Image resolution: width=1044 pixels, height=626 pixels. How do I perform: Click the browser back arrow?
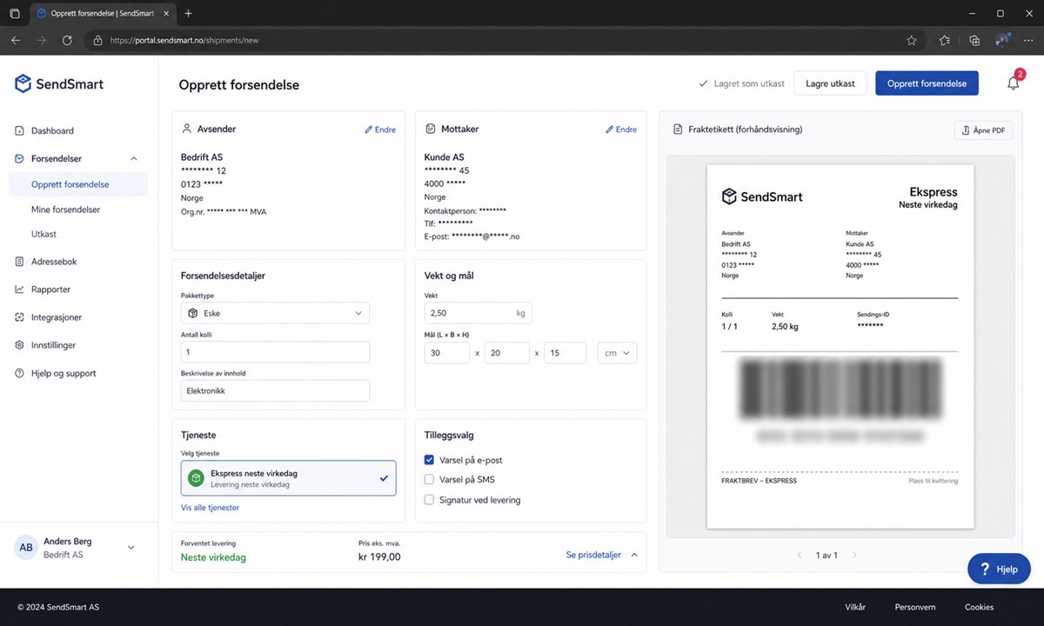(x=15, y=40)
